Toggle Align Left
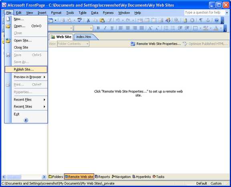The image size is (231, 187). (x=121, y=28)
